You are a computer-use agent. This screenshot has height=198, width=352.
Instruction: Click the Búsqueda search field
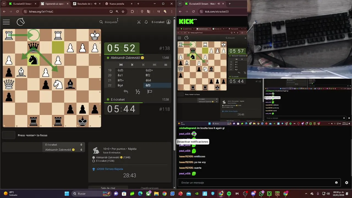coord(111,22)
